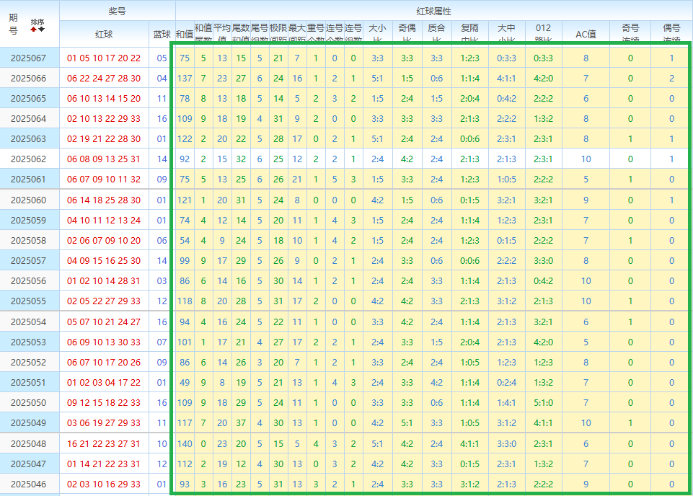
Task: Select period number 2025053
Action: (x=28, y=342)
